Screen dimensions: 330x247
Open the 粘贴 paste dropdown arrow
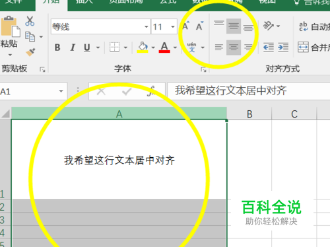coord(10,55)
